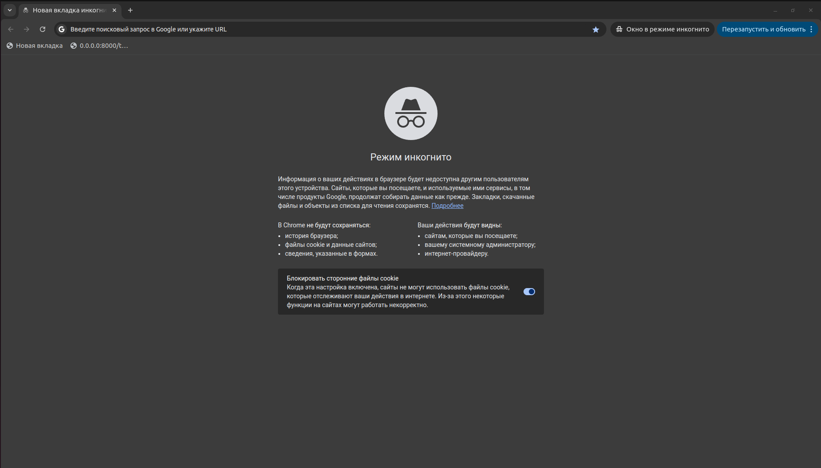Close the Chrome window
Viewport: 821px width, 468px height.
[x=810, y=10]
